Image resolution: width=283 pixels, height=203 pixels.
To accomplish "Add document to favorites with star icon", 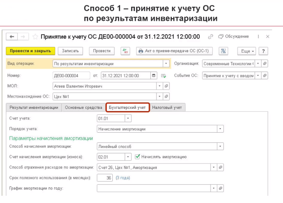I will click(35, 37).
